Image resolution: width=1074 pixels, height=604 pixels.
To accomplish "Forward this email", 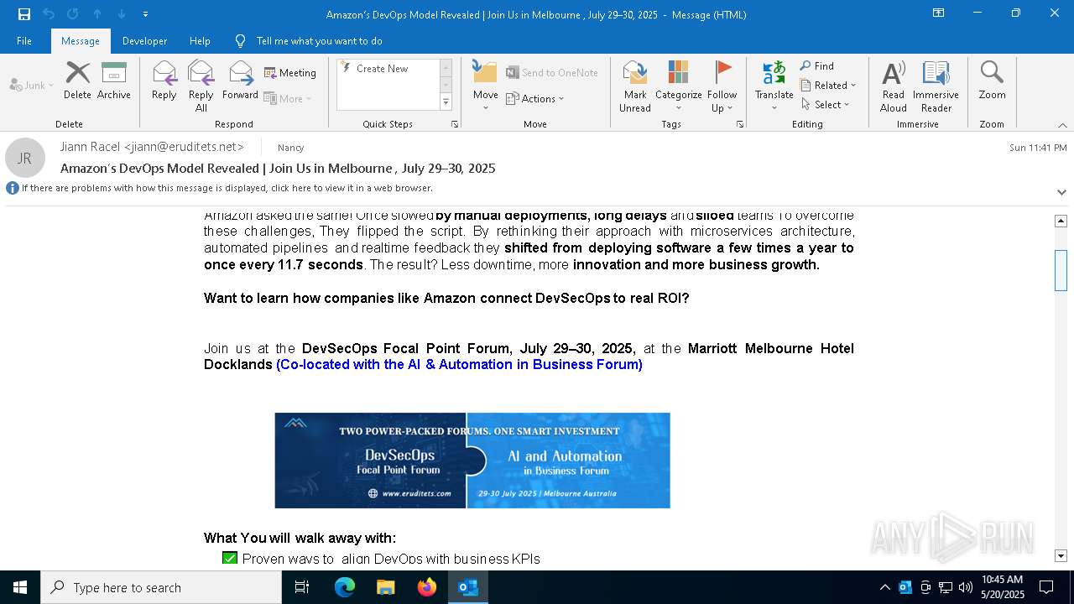I will coord(241,81).
